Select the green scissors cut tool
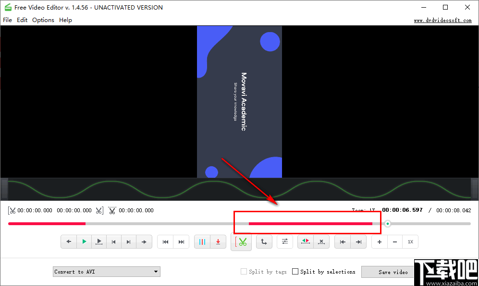Screen dimensions: 479x286 tap(241, 241)
